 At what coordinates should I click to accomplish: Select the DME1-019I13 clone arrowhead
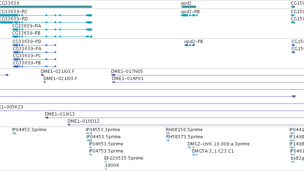pos(46,118)
